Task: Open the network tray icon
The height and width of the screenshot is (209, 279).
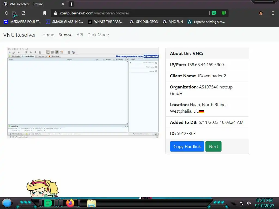Action: [242, 203]
